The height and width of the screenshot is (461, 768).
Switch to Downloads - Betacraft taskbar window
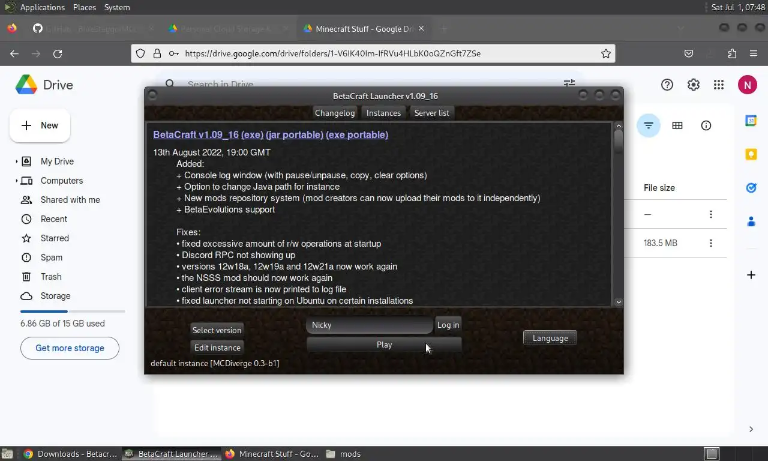pyautogui.click(x=70, y=454)
